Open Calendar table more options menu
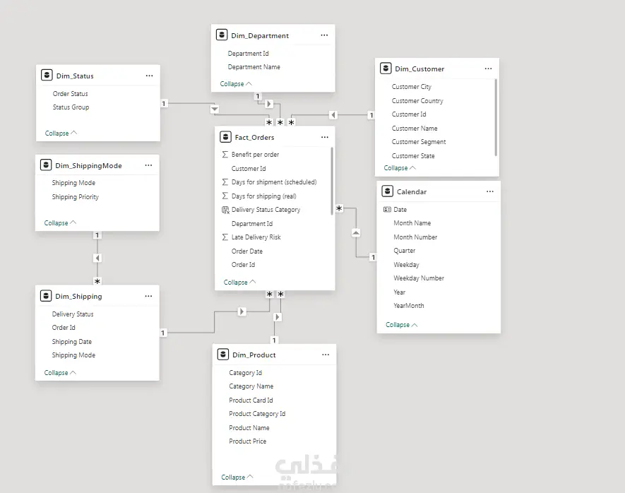Screen dimensions: 625x493 pos(490,191)
